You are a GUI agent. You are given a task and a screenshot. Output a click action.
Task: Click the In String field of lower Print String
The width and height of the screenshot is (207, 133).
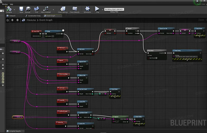click(x=186, y=57)
